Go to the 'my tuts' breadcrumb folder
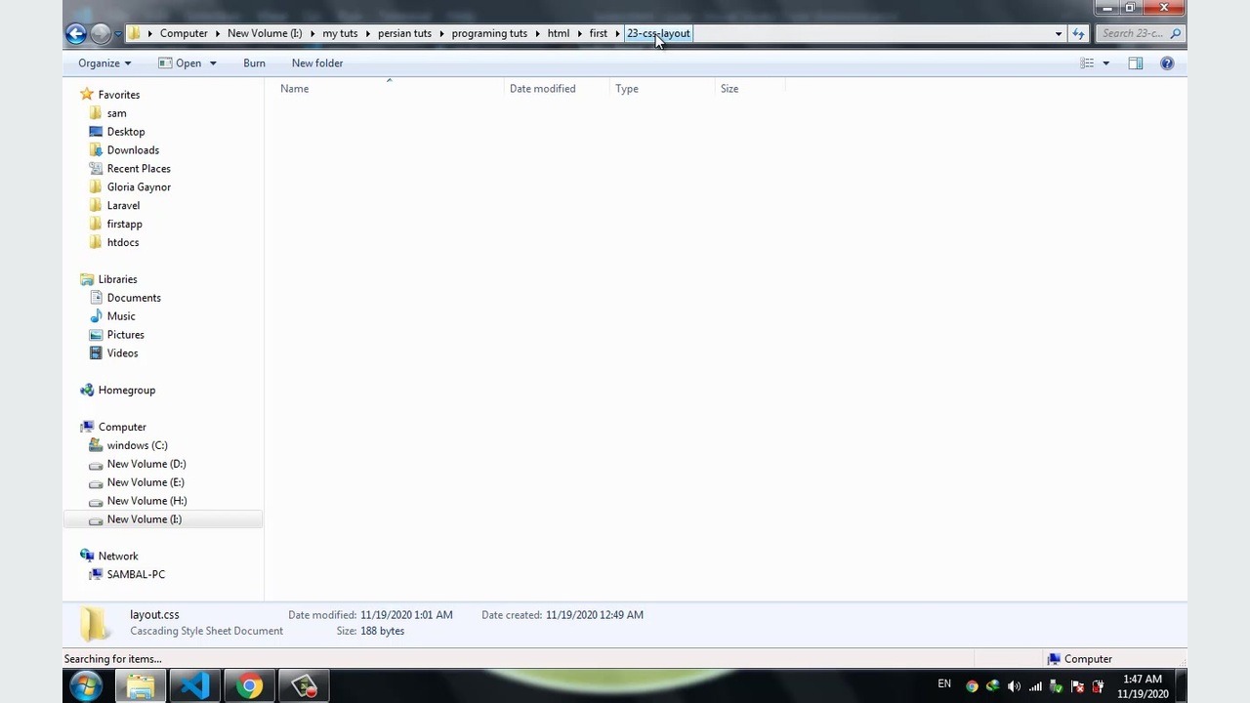 340,33
